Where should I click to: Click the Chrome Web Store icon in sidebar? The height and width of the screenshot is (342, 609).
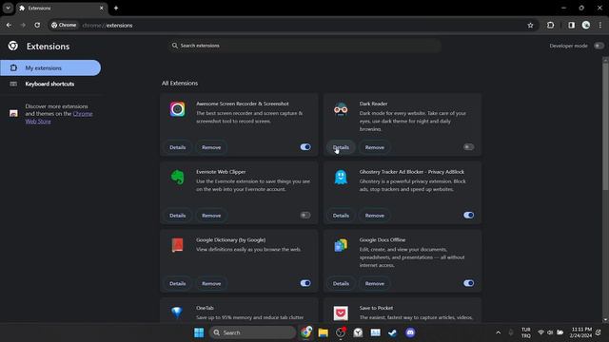coord(13,113)
